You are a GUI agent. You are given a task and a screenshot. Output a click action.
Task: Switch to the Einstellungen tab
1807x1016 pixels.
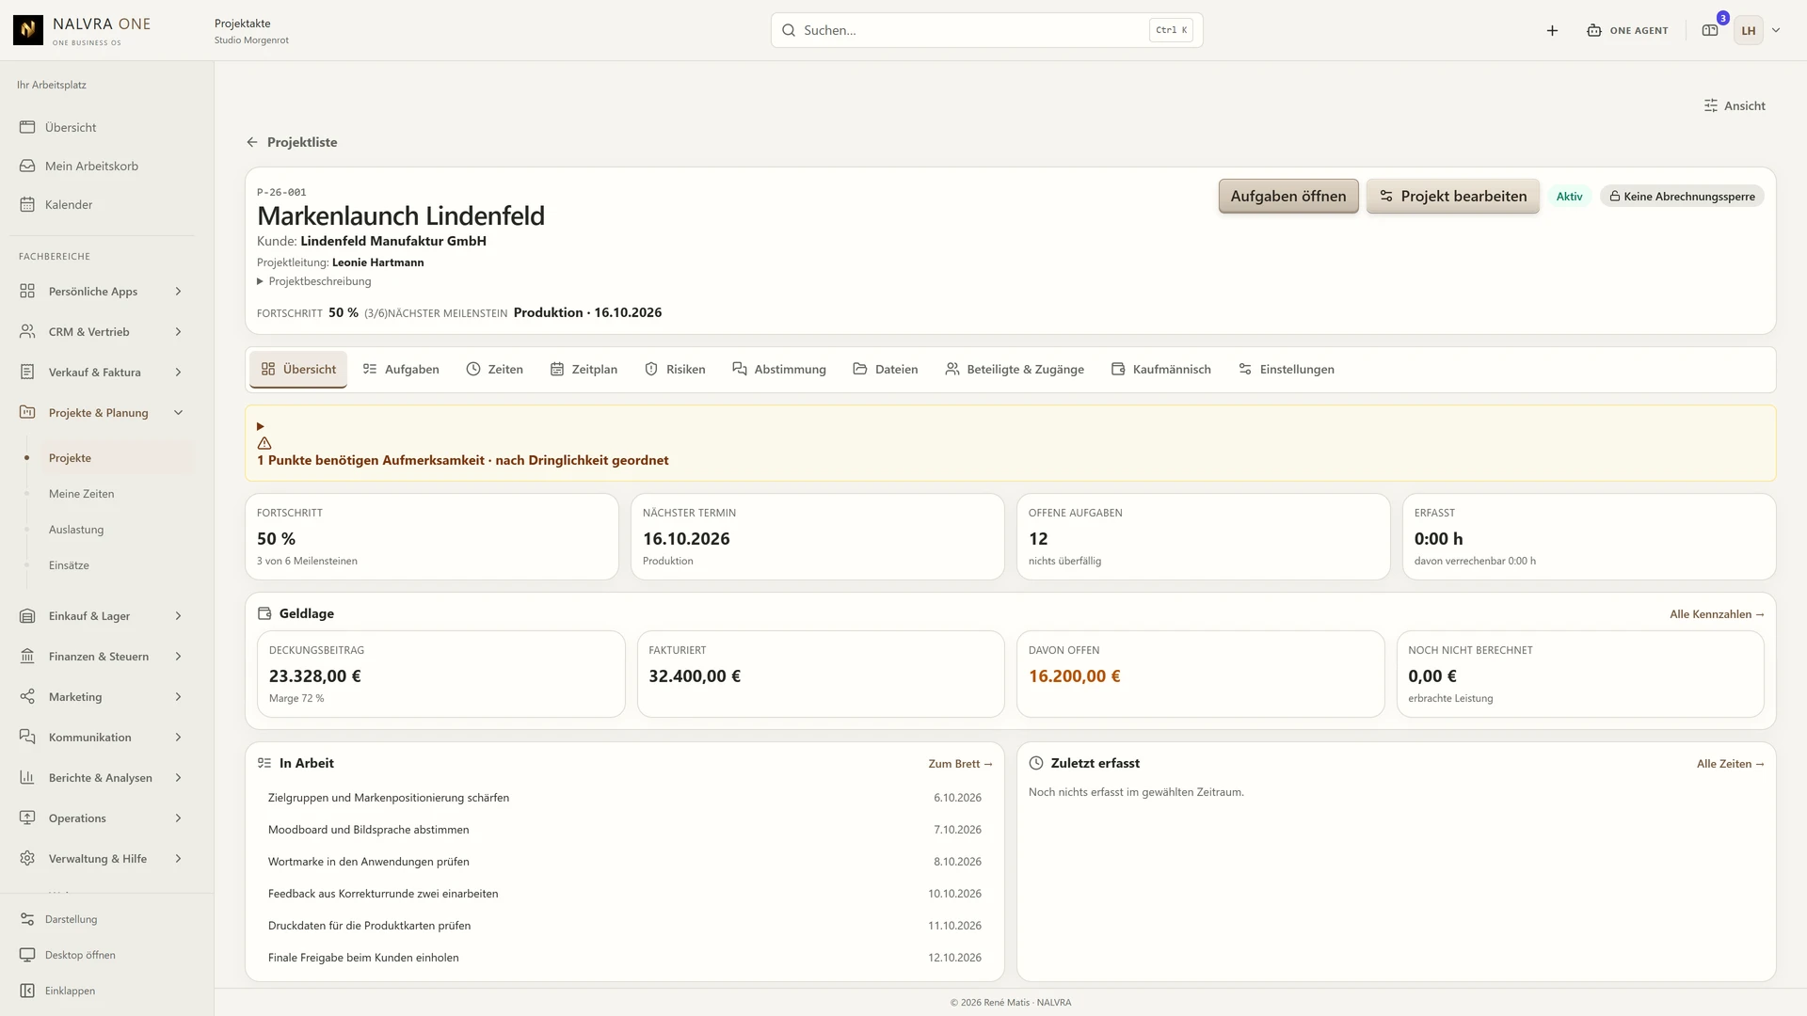tap(1287, 370)
